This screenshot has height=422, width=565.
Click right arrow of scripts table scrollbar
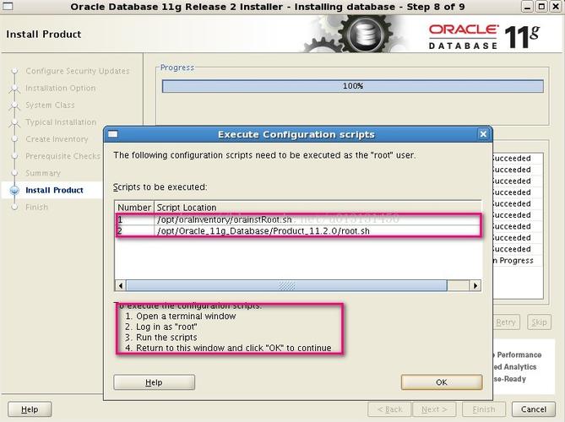pos(475,285)
